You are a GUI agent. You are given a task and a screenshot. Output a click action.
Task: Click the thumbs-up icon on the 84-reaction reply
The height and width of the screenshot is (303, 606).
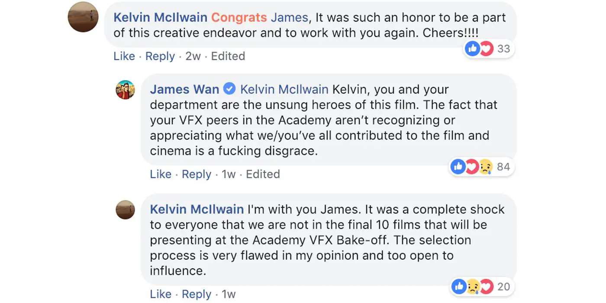click(x=458, y=167)
